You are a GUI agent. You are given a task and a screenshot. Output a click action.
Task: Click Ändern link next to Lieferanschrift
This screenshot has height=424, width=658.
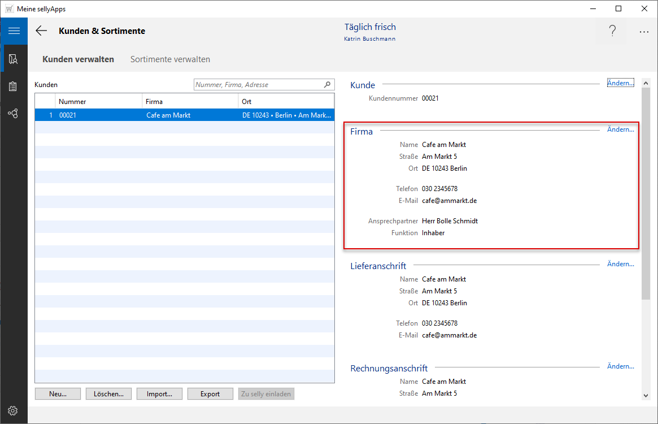(x=620, y=264)
